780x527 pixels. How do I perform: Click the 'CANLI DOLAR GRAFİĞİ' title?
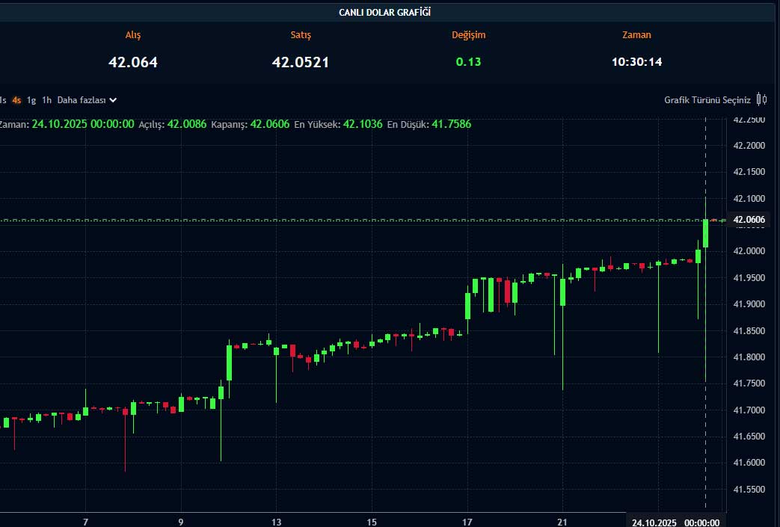tap(384, 12)
